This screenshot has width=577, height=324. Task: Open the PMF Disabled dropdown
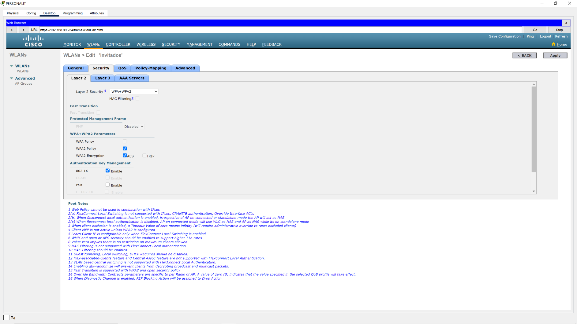(133, 126)
